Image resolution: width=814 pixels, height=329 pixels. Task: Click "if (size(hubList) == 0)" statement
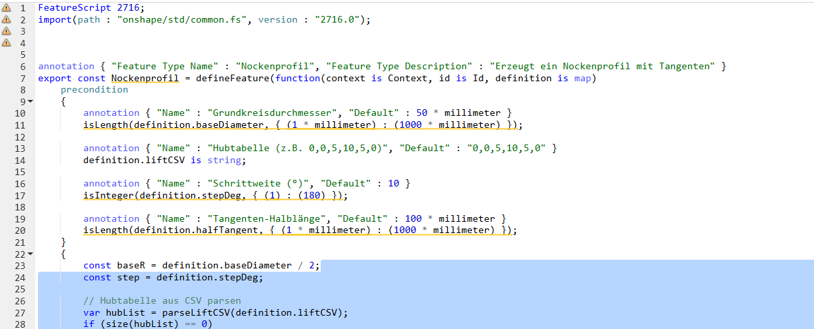pyautogui.click(x=148, y=324)
